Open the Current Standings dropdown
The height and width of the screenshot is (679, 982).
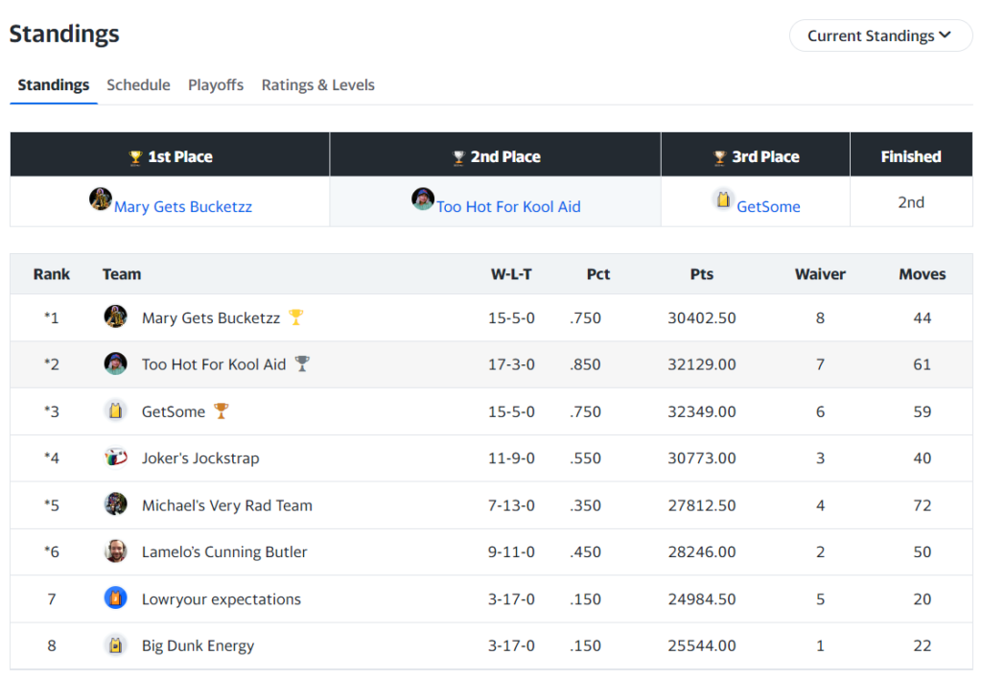(x=878, y=35)
